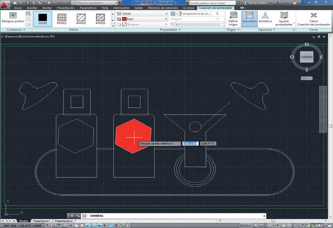Click Cerrar Creación de sombreado button
The height and width of the screenshot is (228, 333).
point(314,19)
